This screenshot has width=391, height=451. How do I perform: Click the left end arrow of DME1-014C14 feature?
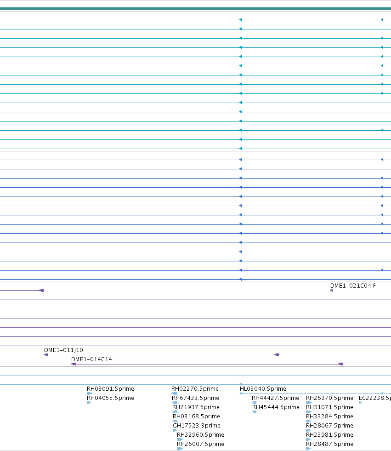coord(74,364)
